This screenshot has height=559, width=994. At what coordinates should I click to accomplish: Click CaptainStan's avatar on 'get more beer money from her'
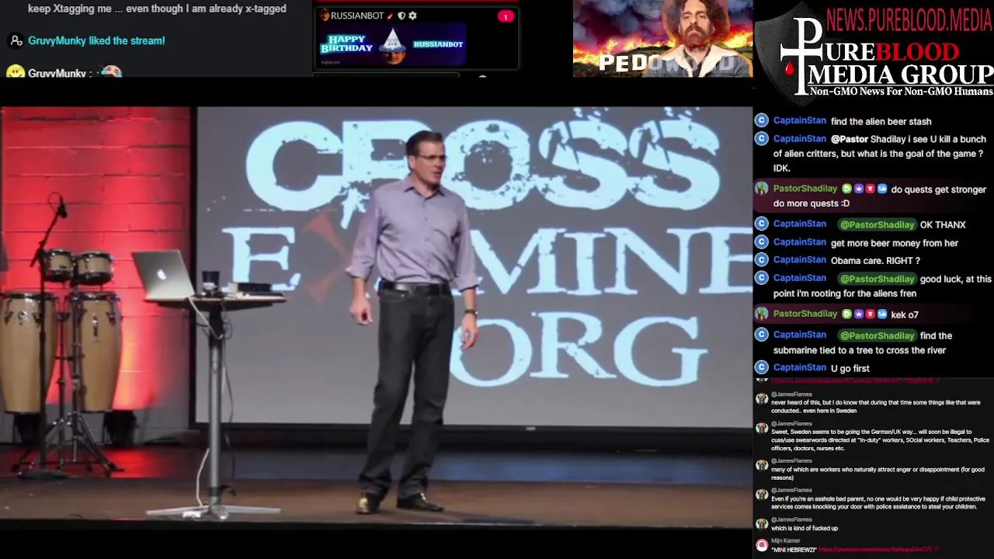coord(762,242)
